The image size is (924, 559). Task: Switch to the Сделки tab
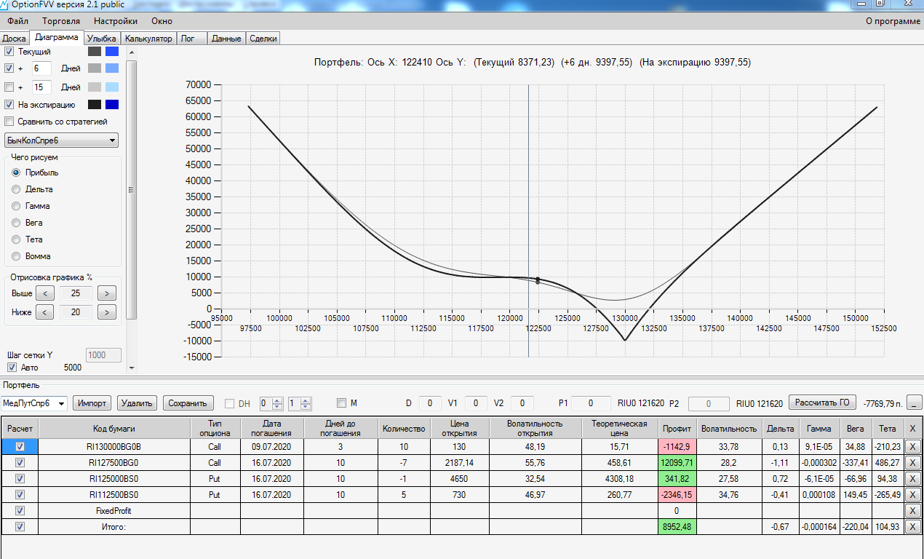tap(263, 39)
